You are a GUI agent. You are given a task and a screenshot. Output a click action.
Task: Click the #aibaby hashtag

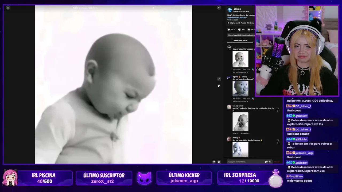(x=243, y=18)
